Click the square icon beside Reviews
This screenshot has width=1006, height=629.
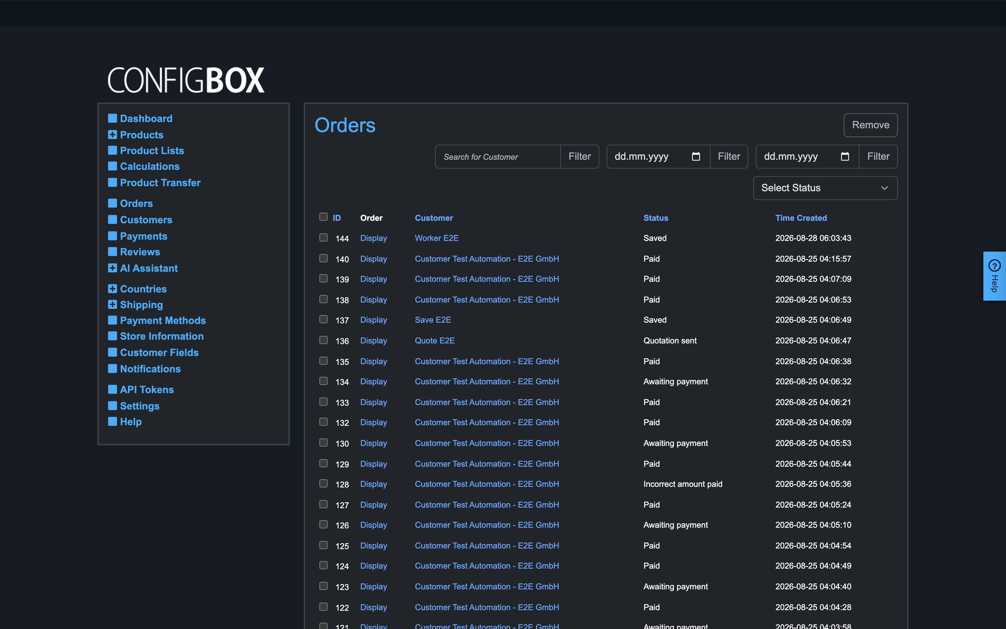click(112, 252)
